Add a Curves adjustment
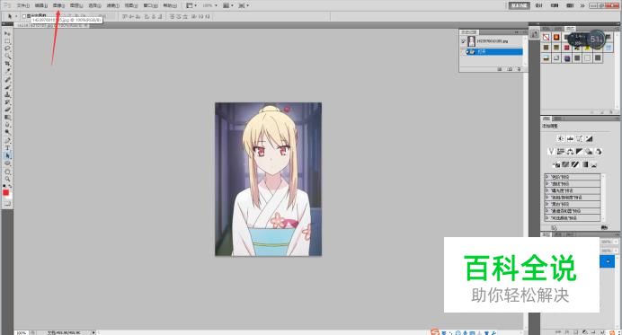Image resolution: width=622 pixels, height=335 pixels. [x=580, y=138]
